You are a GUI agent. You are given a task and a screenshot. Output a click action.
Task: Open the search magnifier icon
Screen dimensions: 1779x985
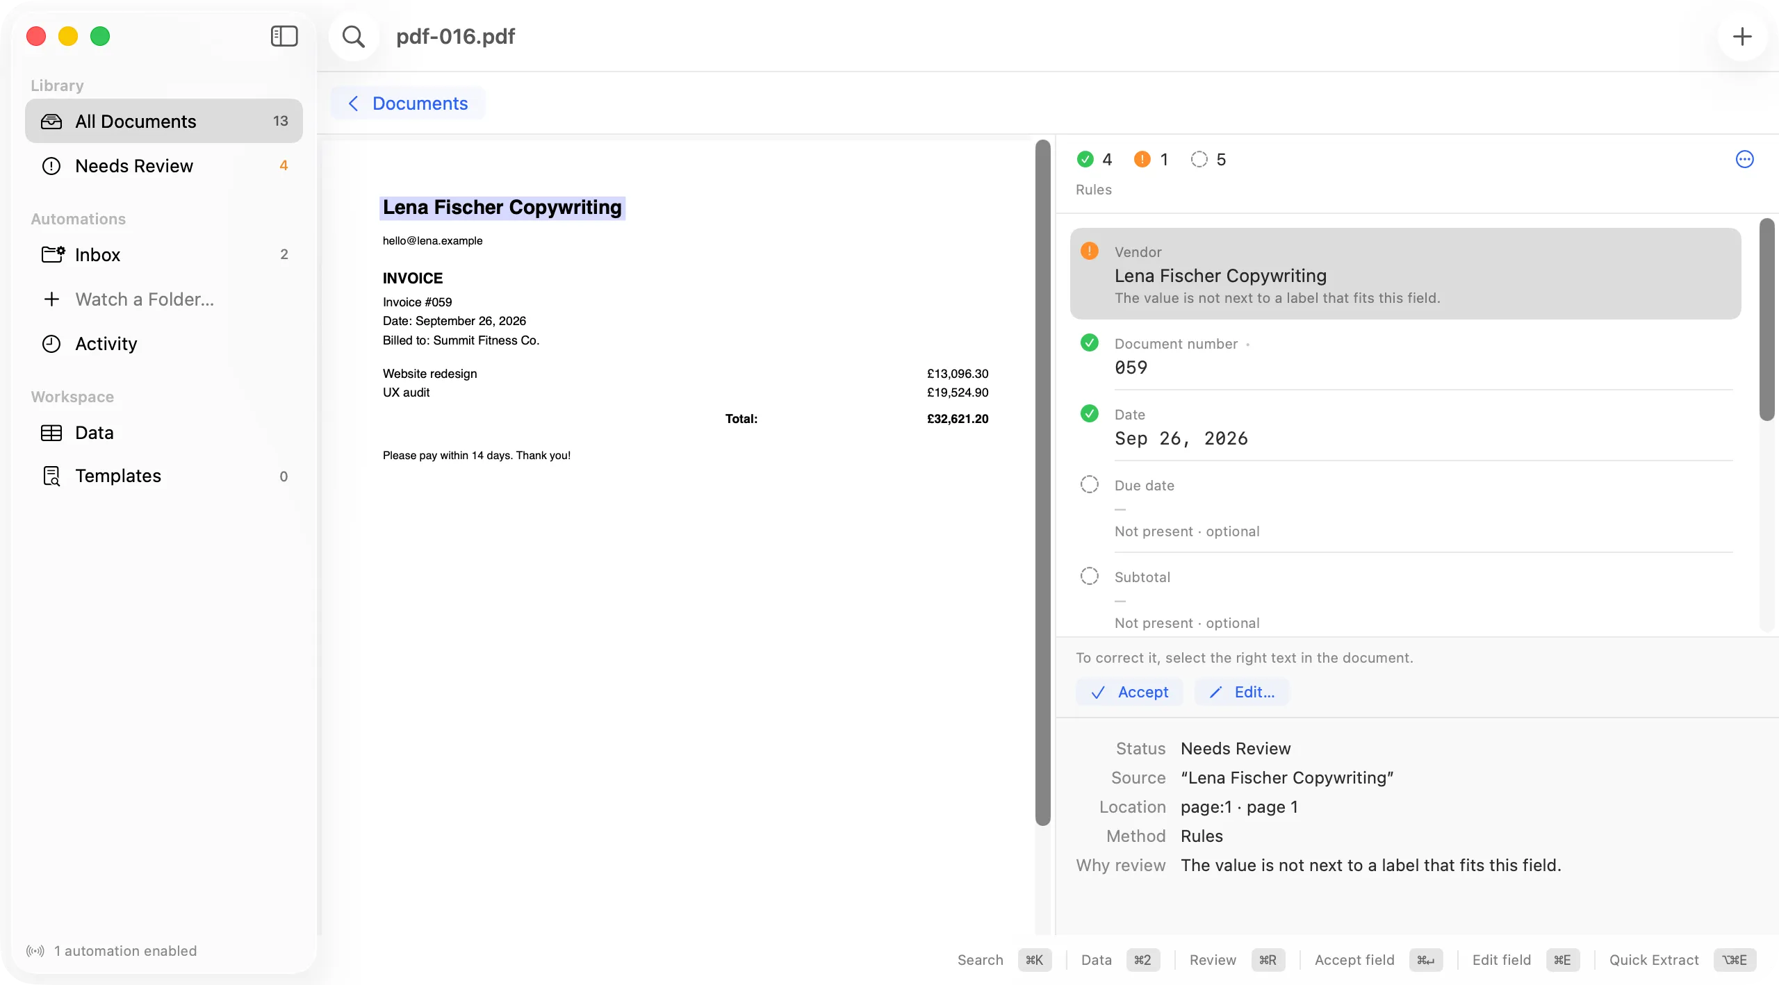[354, 36]
